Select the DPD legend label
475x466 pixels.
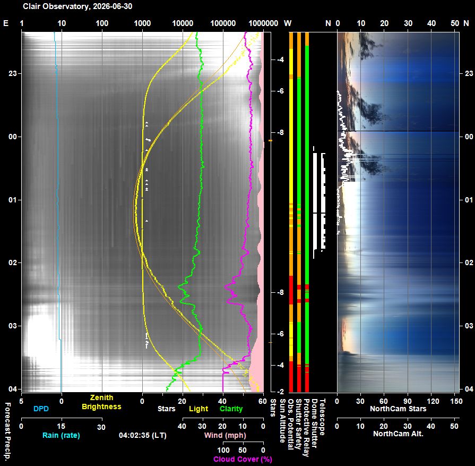[41, 409]
